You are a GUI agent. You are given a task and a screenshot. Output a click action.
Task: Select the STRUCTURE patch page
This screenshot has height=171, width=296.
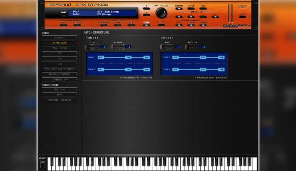point(59,43)
